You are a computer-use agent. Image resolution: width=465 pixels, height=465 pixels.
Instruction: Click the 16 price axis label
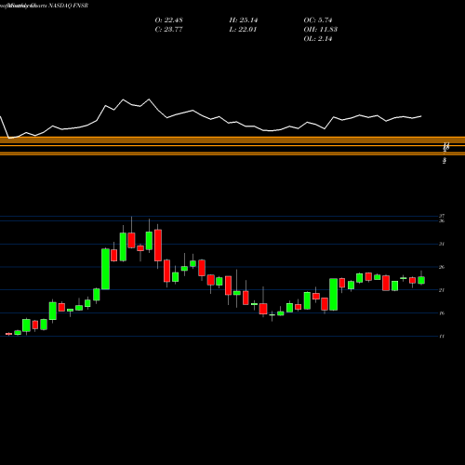pyautogui.click(x=442, y=313)
